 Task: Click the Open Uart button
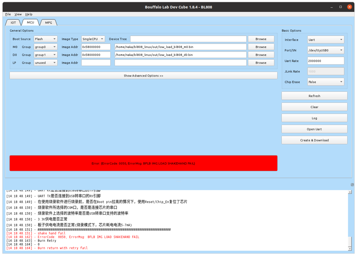tap(314, 129)
